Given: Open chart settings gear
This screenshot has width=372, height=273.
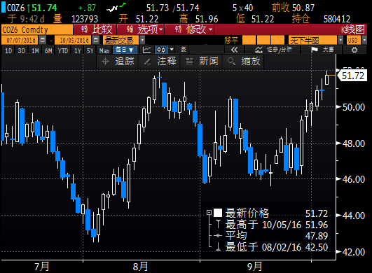Looking at the screenshot, I should 354,50.
